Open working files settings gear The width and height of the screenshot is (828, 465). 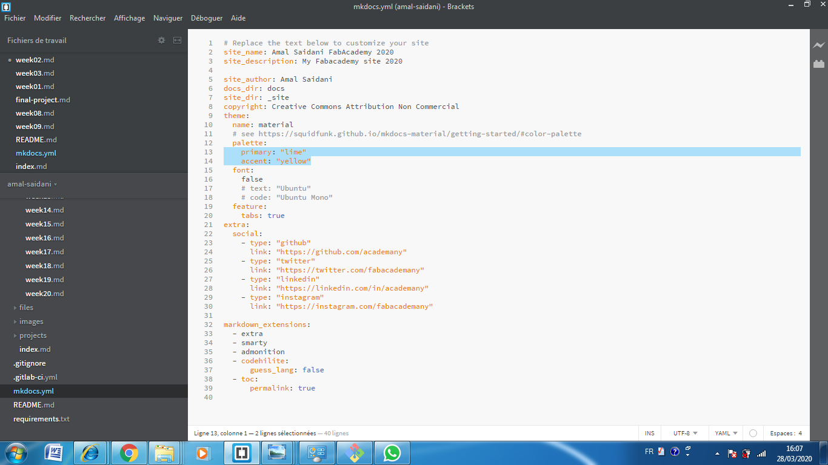click(161, 40)
